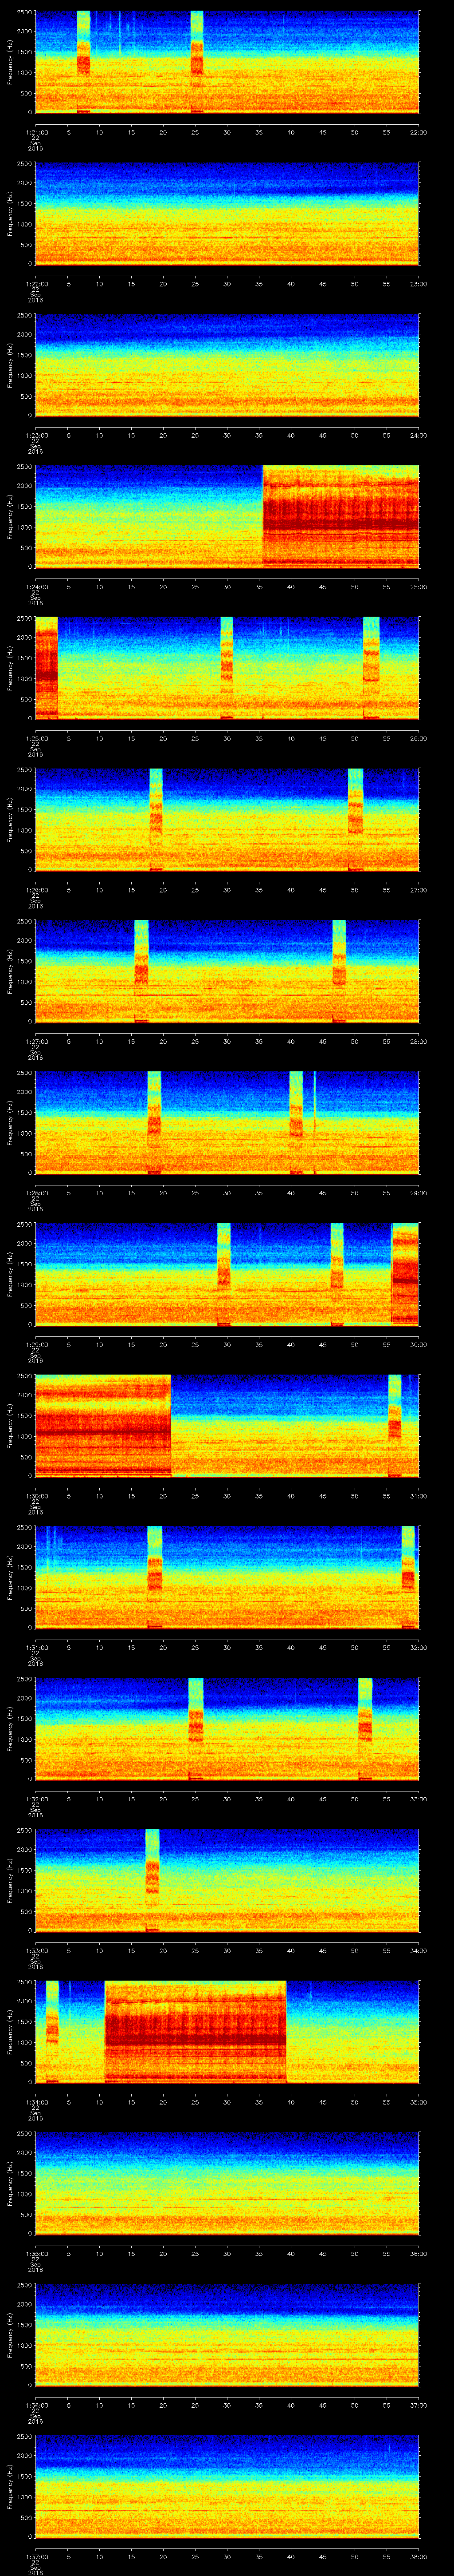Click the burst near 25 seconds in 1:21:00 panel
Viewport: 454px width, 2576px height.
click(x=196, y=60)
